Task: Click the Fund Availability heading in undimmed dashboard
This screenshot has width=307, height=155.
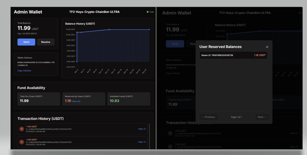Action: (31, 88)
